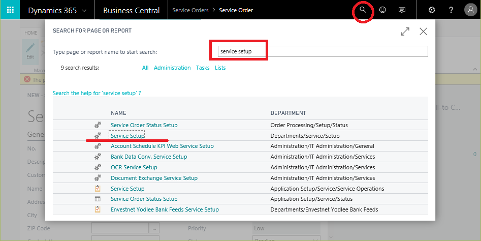Screen dimensions: 481x241
Task: Click the Service Order breadcrumb title
Action: 236,10
